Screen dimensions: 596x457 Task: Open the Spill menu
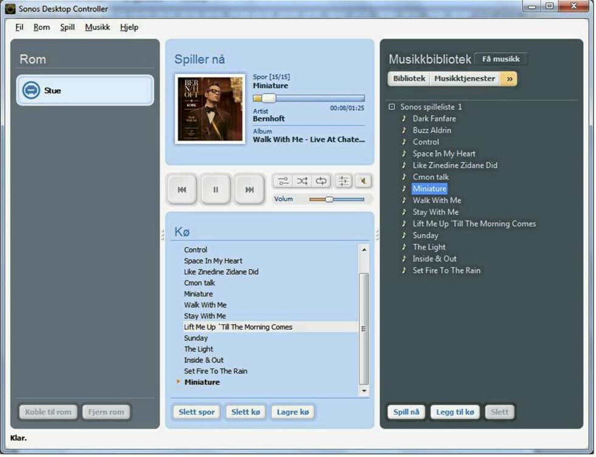click(x=68, y=27)
